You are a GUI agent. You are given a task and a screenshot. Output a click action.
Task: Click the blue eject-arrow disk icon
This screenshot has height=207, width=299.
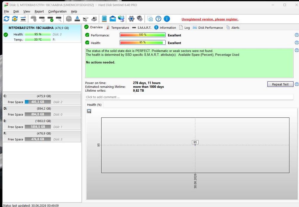[x=77, y=19]
